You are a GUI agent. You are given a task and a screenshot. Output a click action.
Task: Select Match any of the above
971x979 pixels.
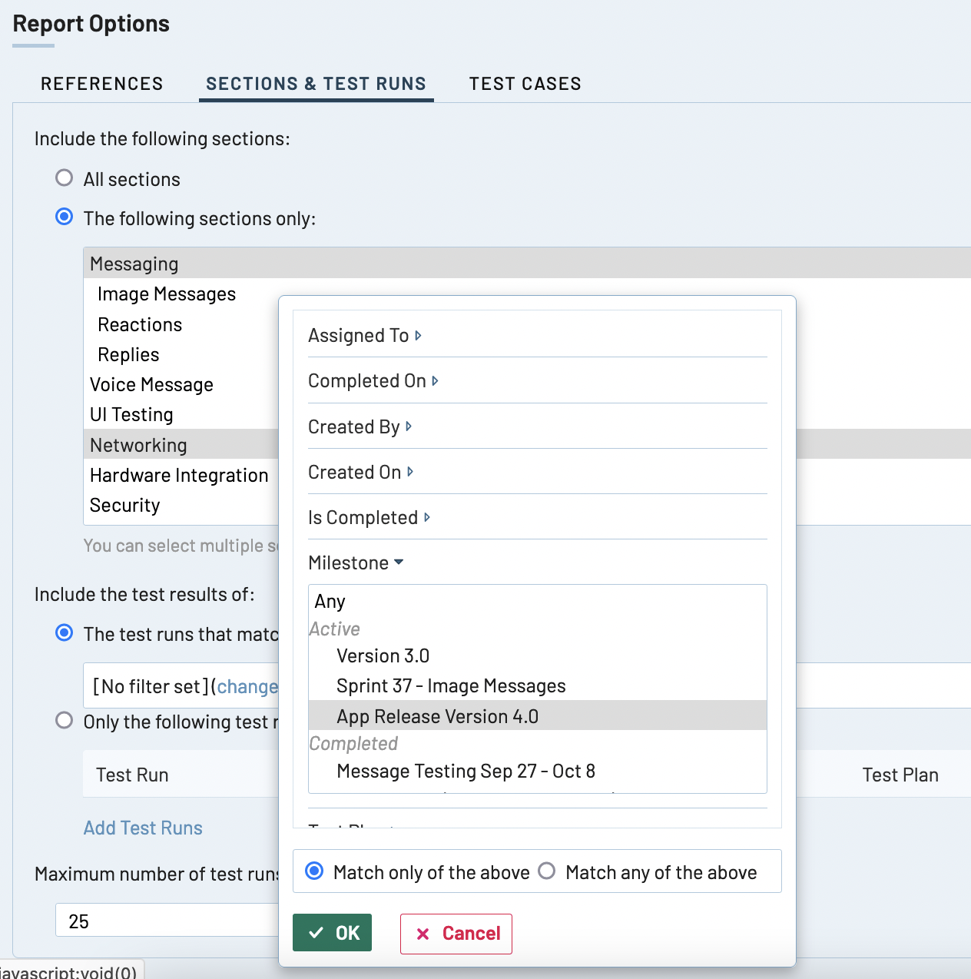[x=547, y=871]
